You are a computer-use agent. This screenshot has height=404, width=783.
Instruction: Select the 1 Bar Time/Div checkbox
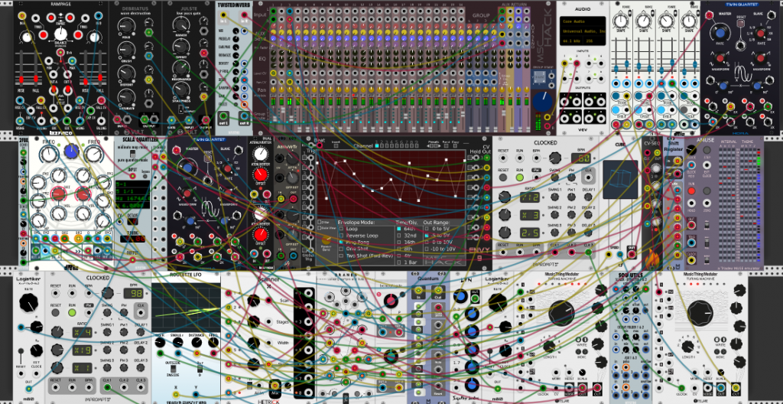pyautogui.click(x=398, y=262)
